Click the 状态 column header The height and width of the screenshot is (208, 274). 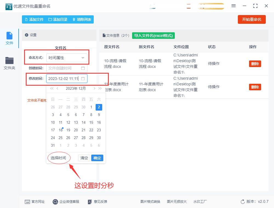[212, 47]
